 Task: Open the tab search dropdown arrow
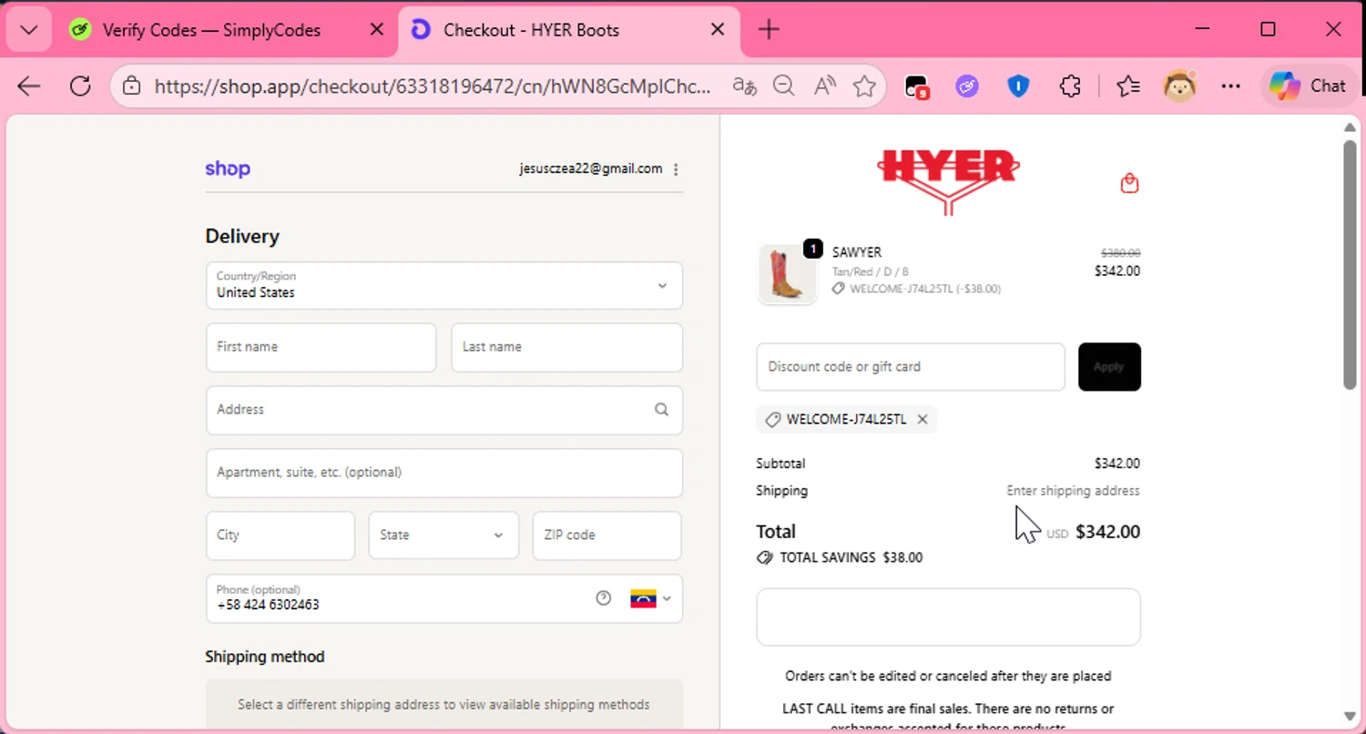pyautogui.click(x=29, y=30)
